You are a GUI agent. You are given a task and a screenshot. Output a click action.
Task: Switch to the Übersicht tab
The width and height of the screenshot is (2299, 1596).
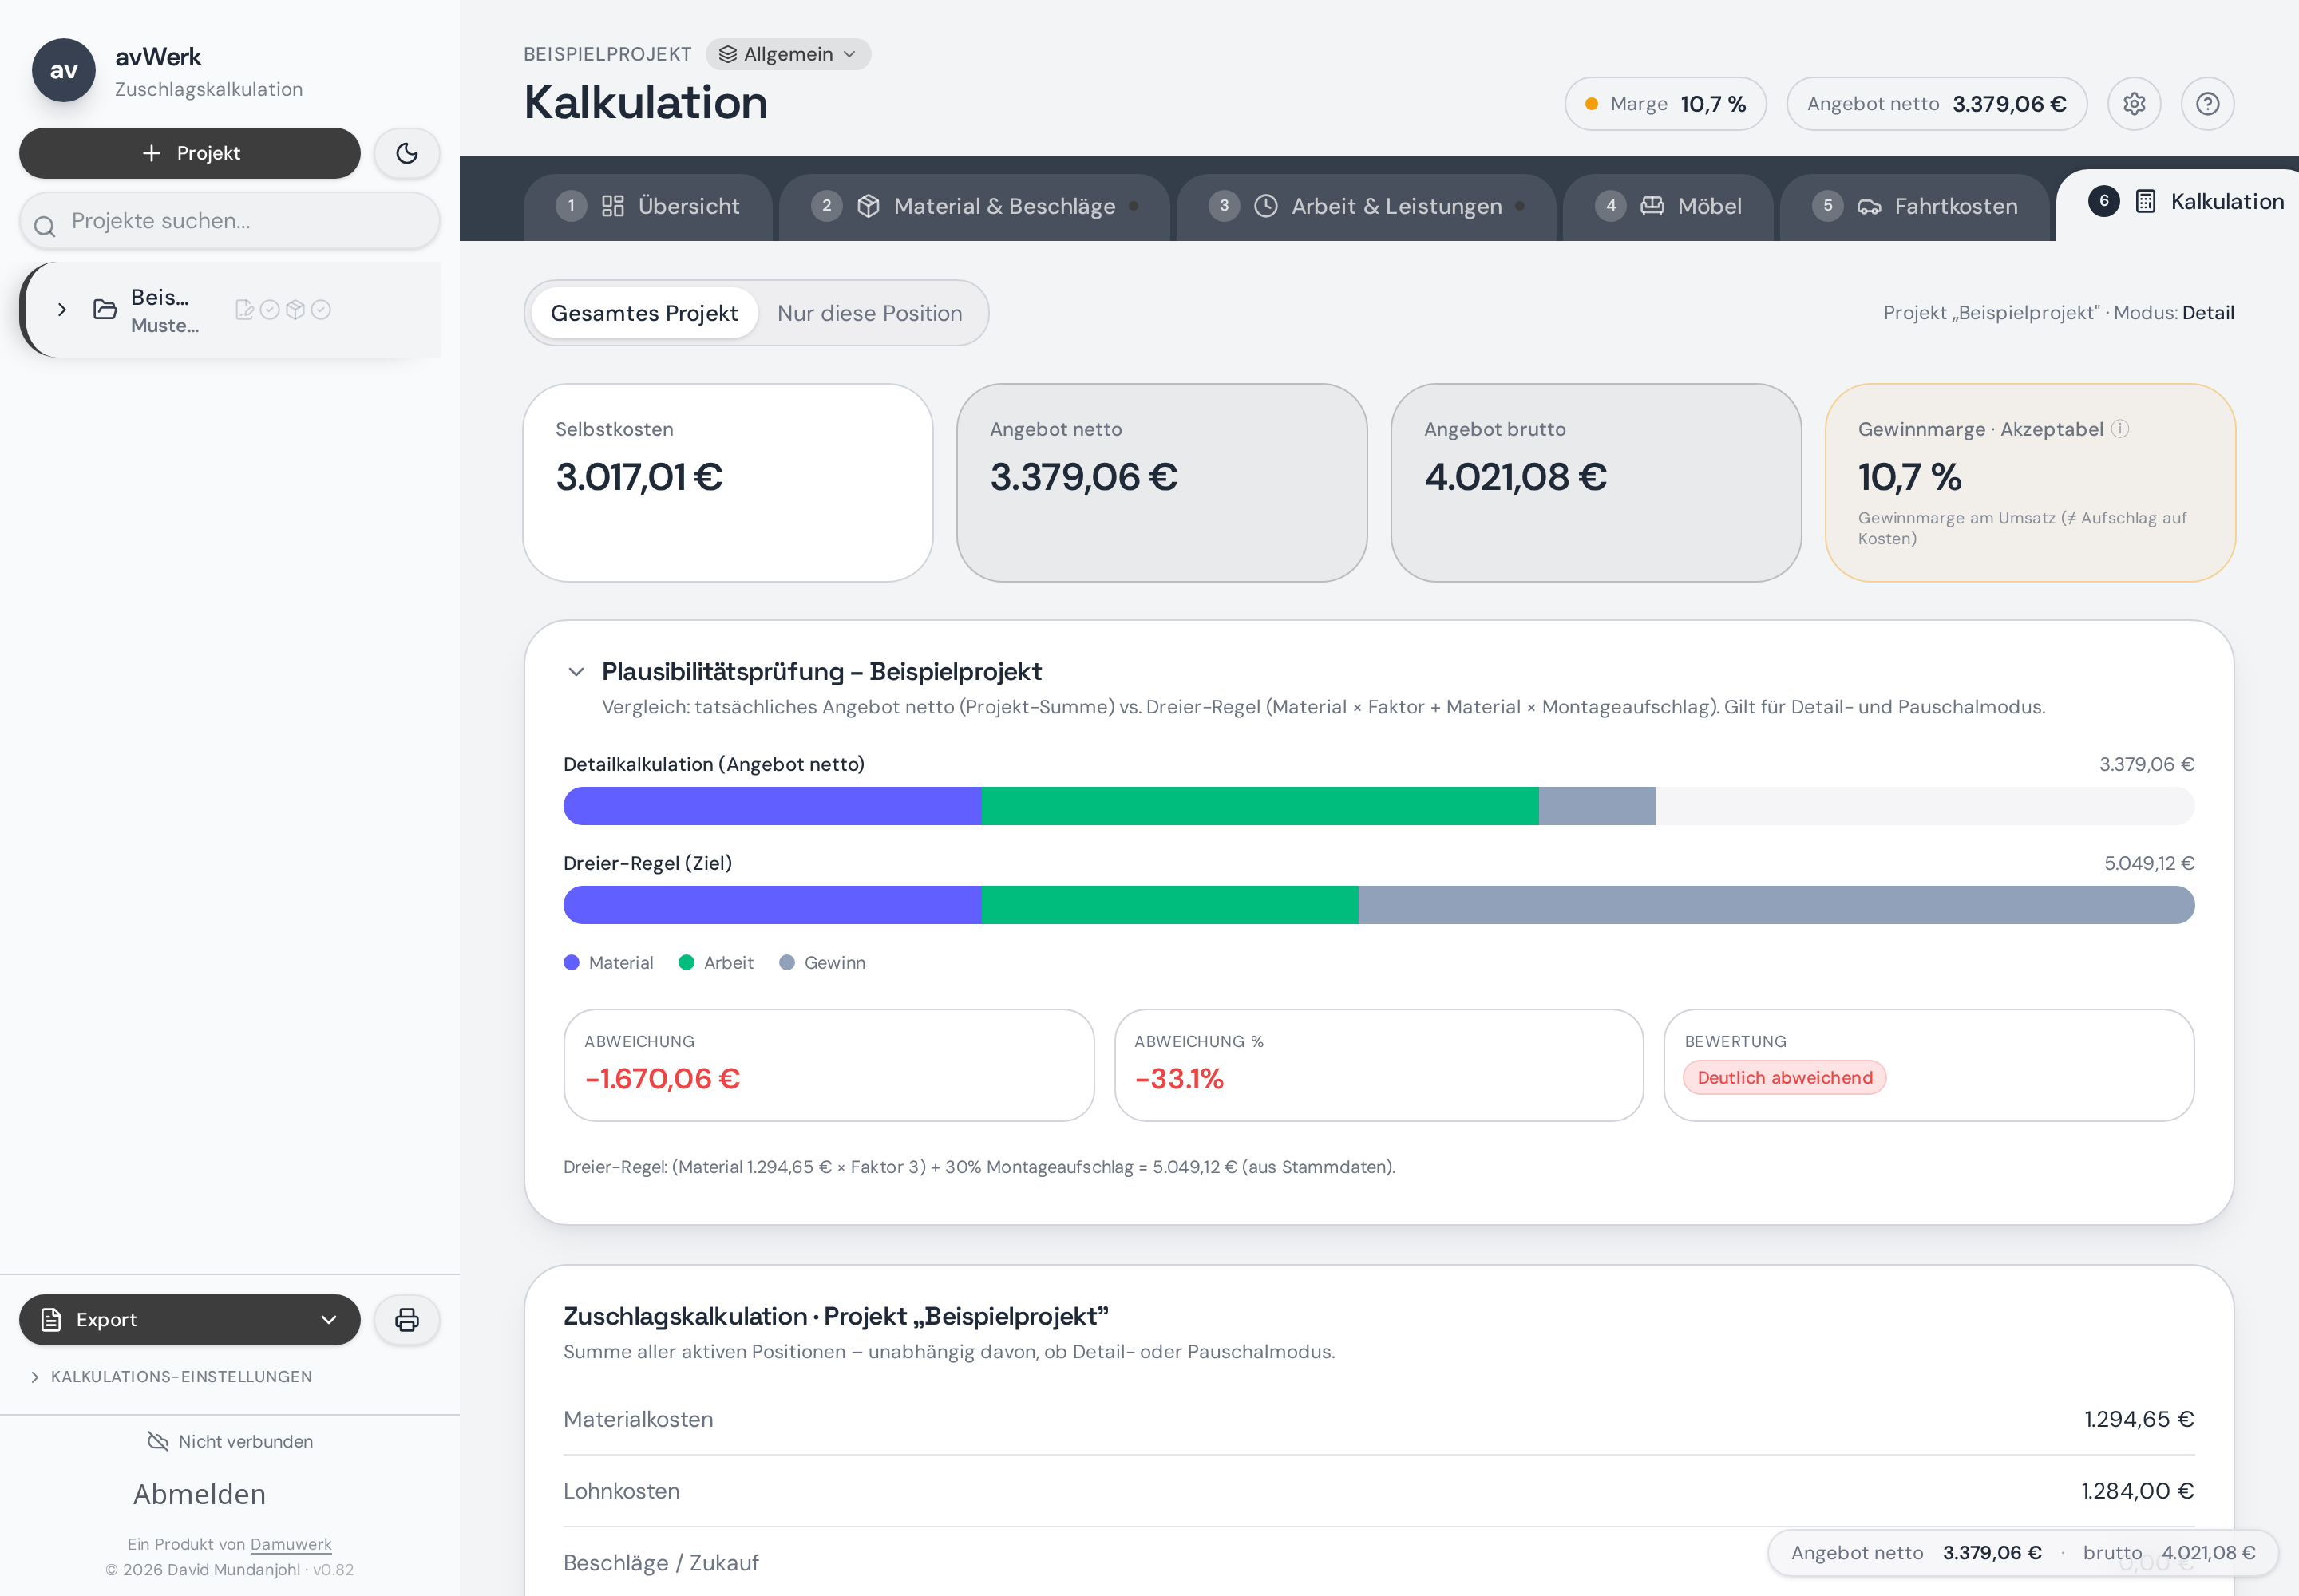[x=648, y=206]
